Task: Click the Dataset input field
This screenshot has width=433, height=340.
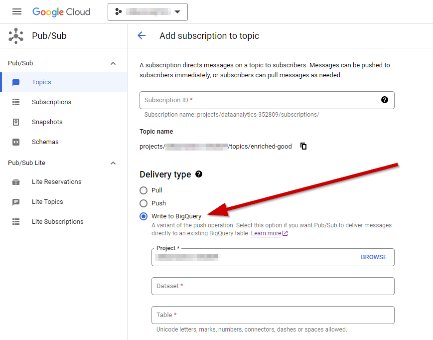Action: tap(273, 286)
